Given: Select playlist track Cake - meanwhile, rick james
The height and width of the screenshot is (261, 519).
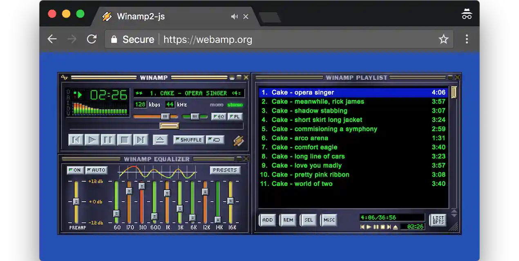Looking at the screenshot, I should (353, 102).
